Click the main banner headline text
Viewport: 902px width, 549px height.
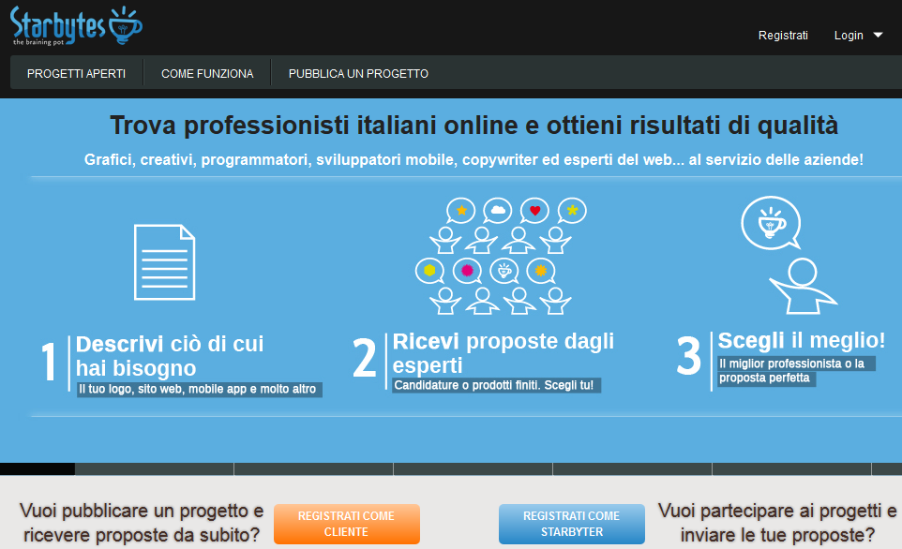pos(451,126)
